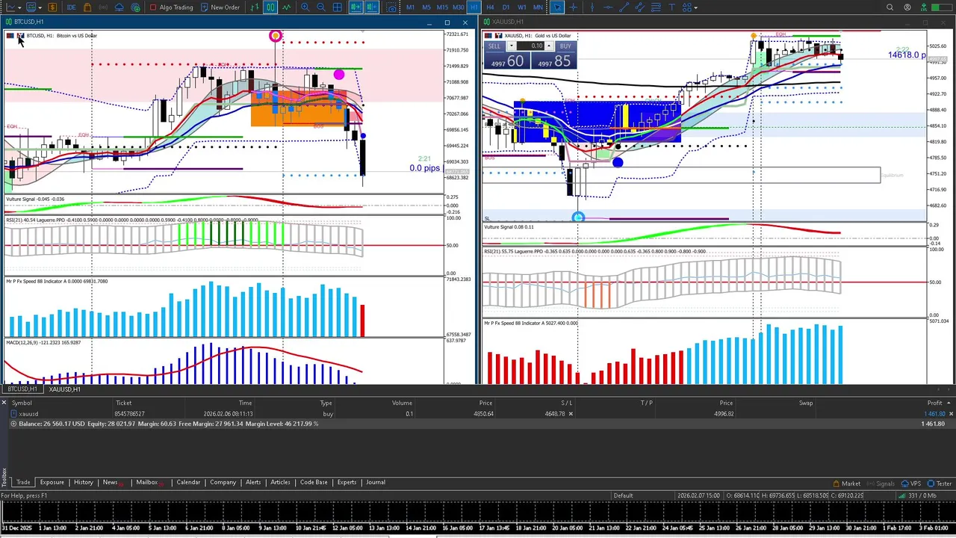Open the Calendar tab in Toolbox
The width and height of the screenshot is (956, 538).
coord(188,483)
